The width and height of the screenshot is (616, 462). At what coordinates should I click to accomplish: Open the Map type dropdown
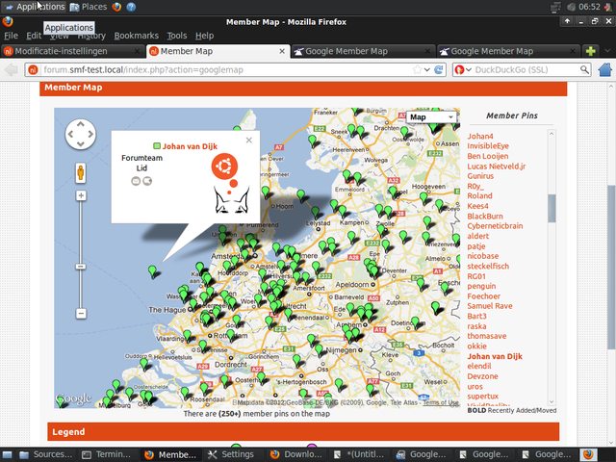pyautogui.click(x=431, y=117)
